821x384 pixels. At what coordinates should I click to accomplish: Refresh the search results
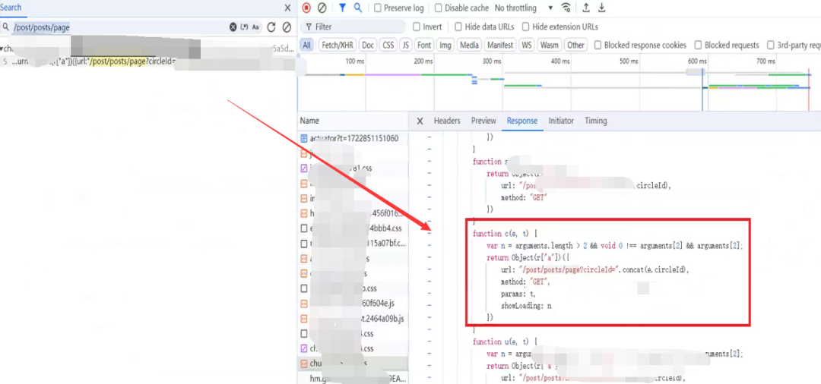(271, 27)
